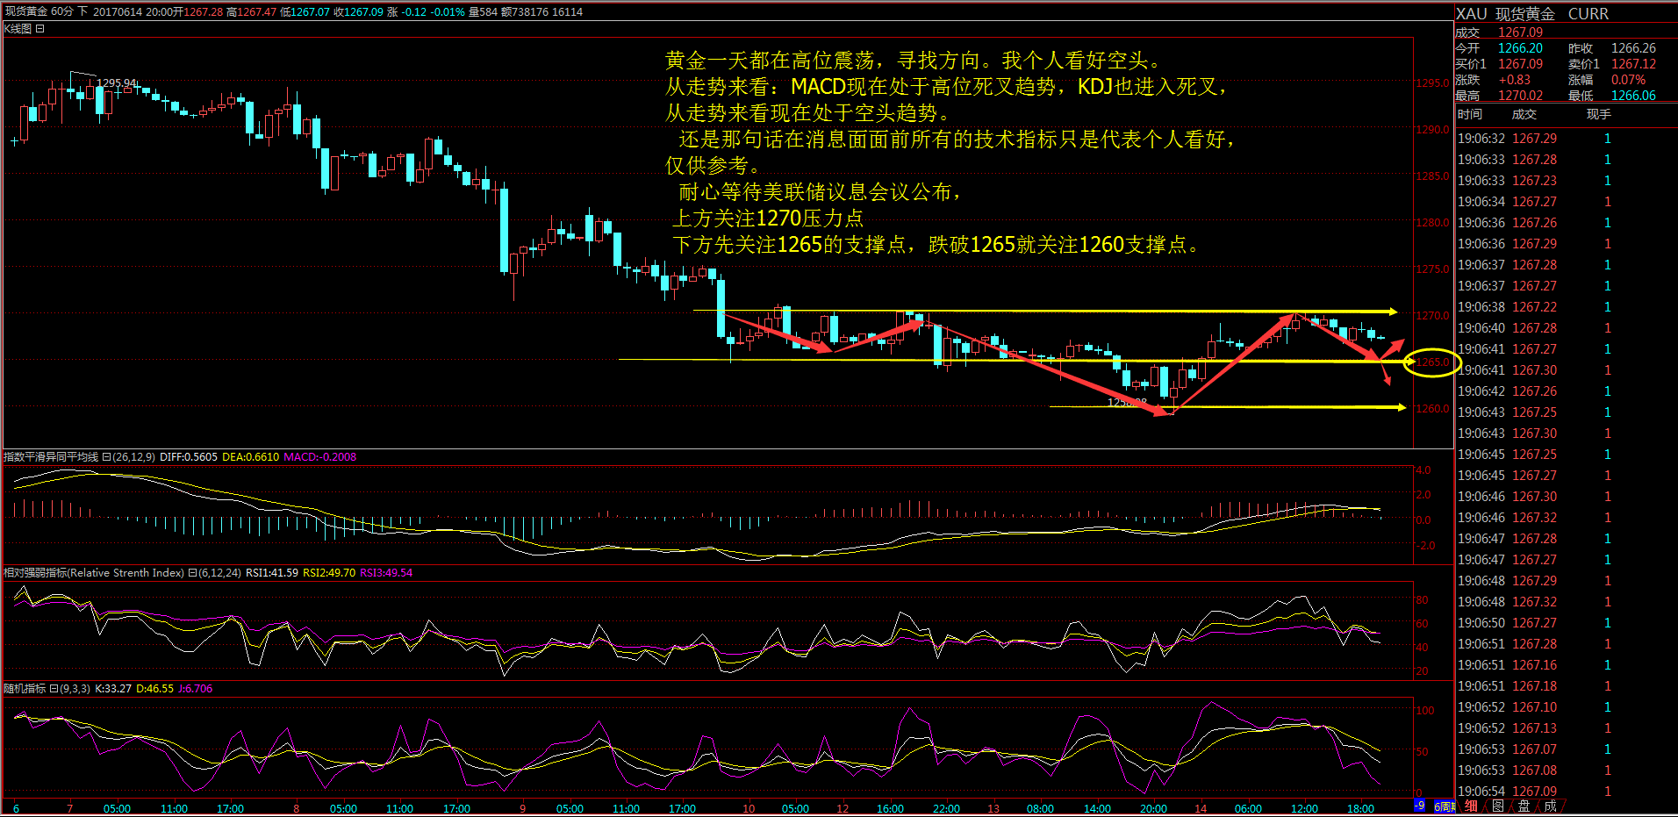Collapse the RSI indicator panel toggle box

click(x=192, y=573)
